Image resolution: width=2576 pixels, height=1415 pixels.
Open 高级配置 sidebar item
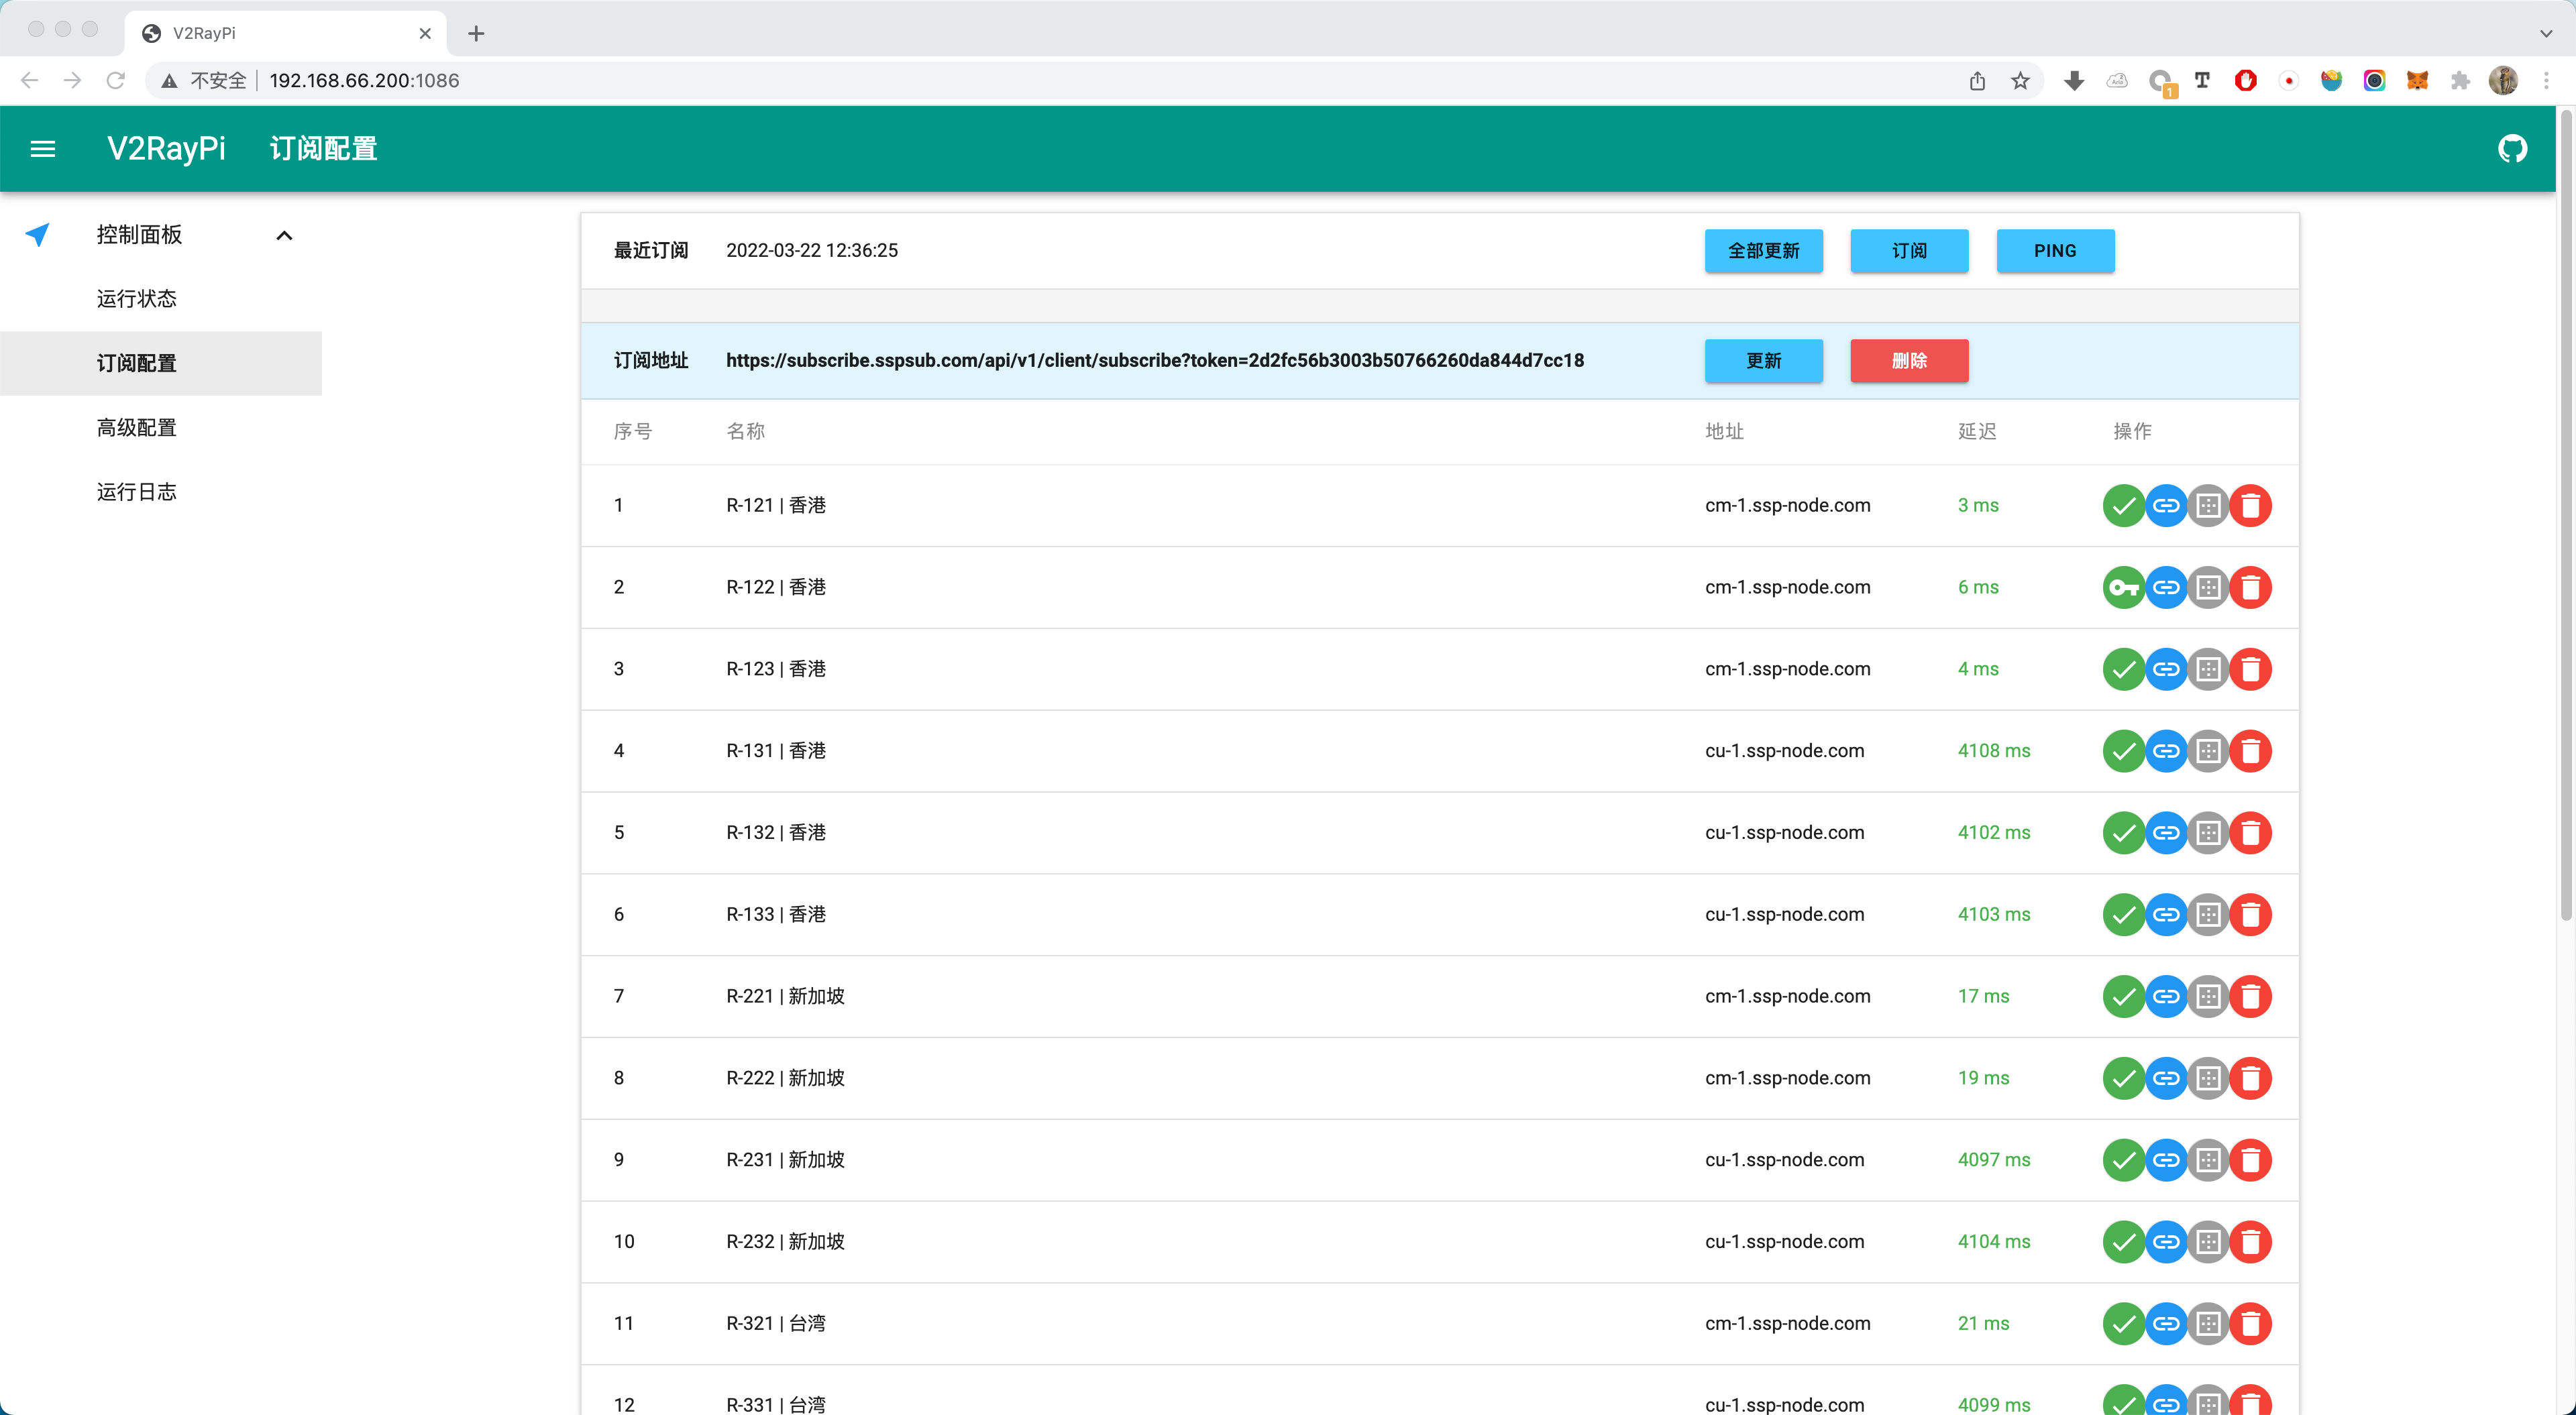coord(137,428)
